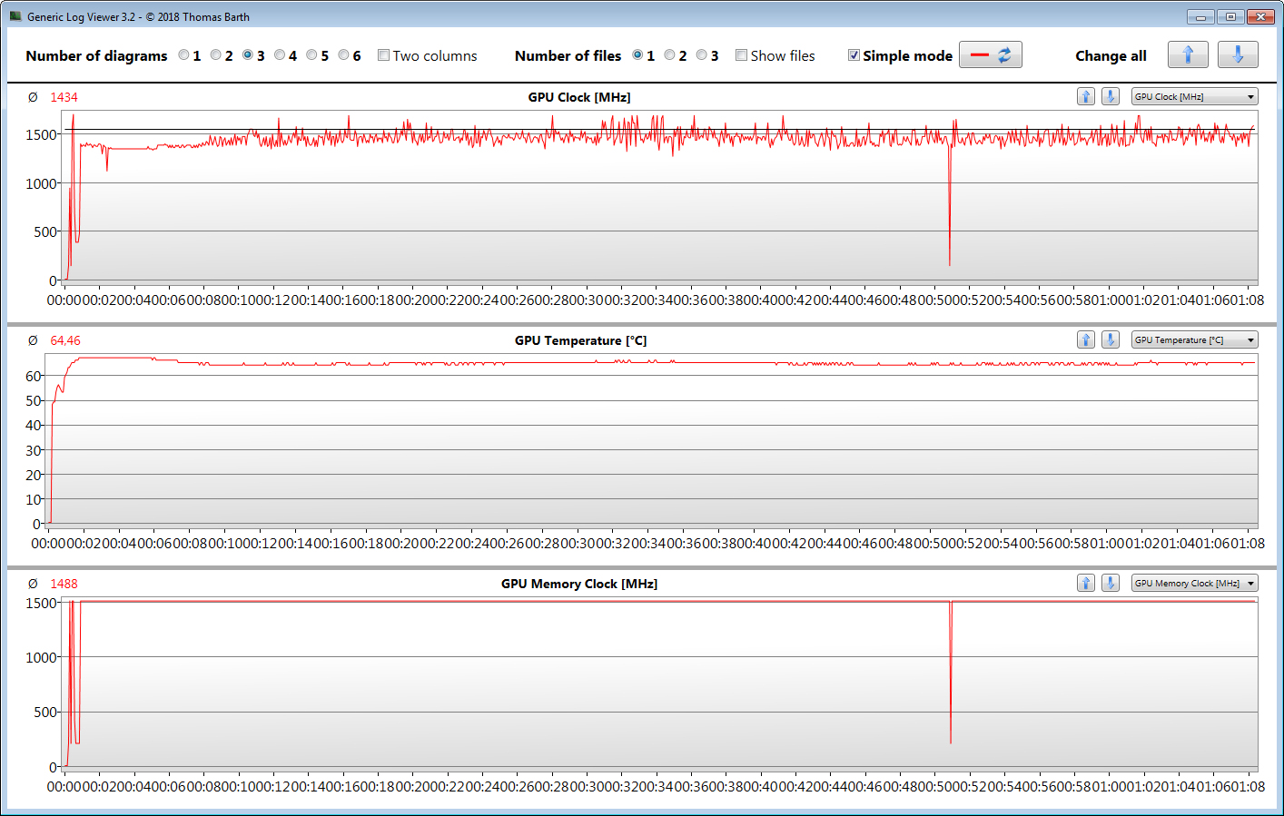Click up arrow beside GPU Clock dropdown
This screenshot has height=816, width=1284.
click(1085, 96)
